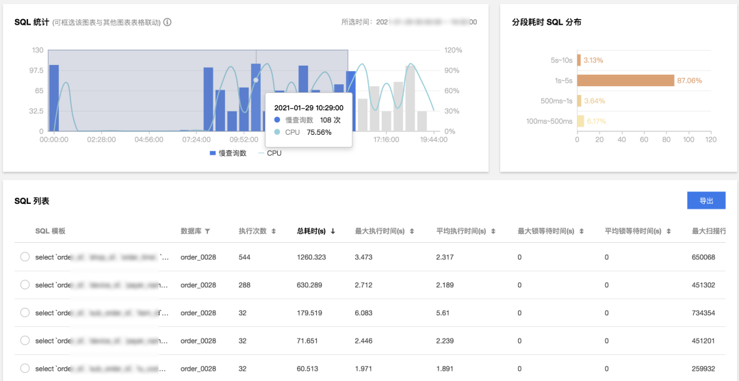This screenshot has height=381, width=739.
Task: Select the row with total time 71.651
Action: click(x=25, y=341)
